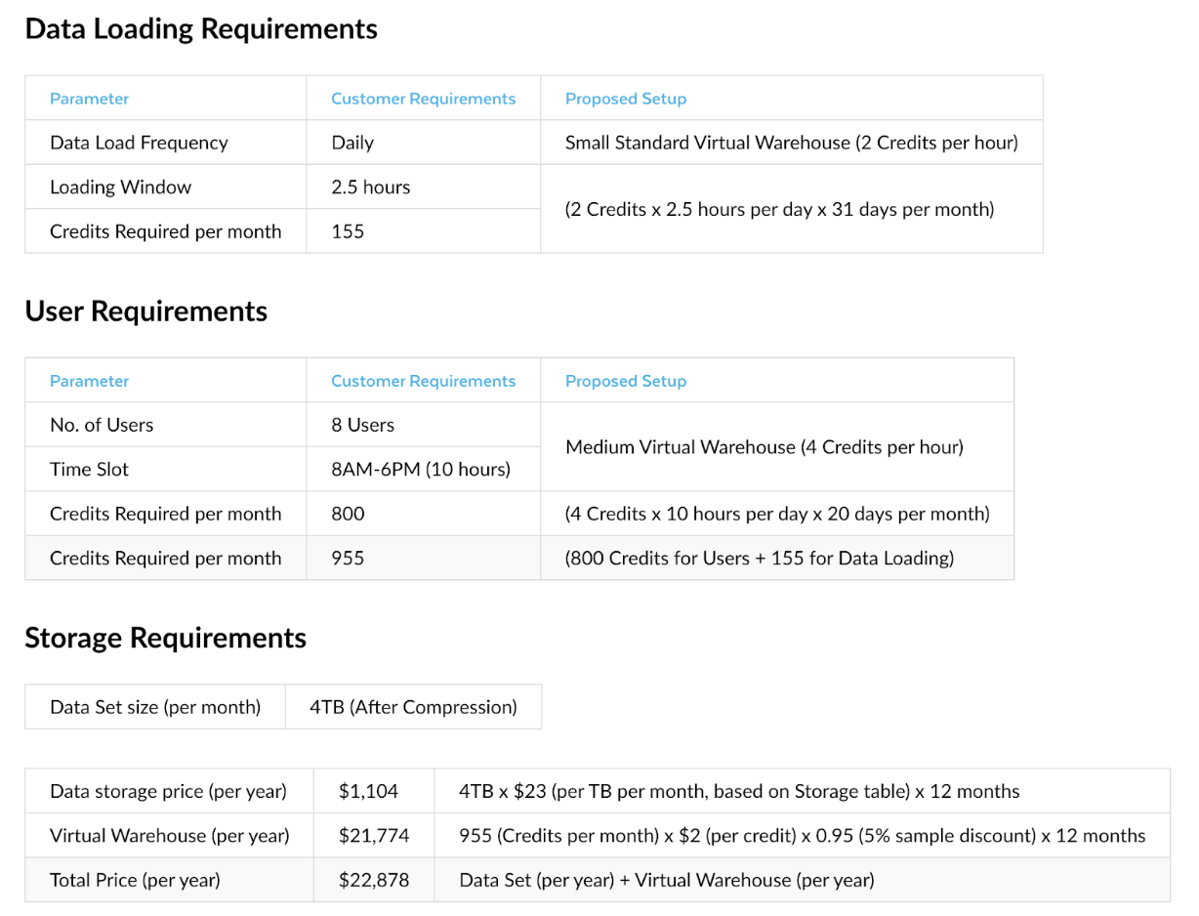
Task: Select the User Requirements heading
Action: (x=145, y=311)
